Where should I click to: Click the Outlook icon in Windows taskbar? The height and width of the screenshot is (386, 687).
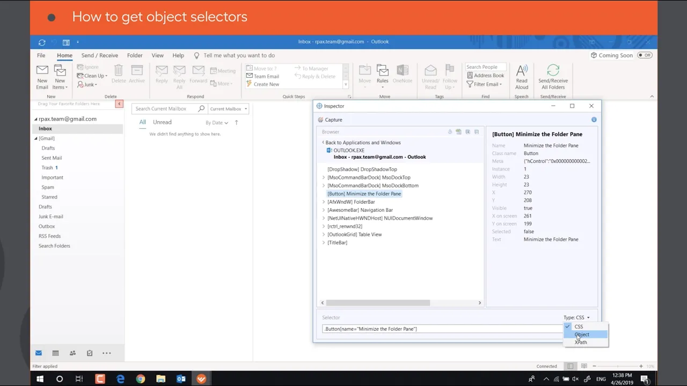pos(181,379)
